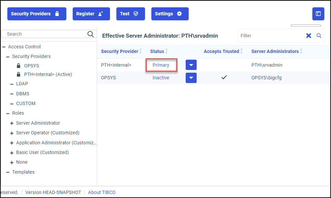Open the status dropdown on the PTH<internal> row
Viewport: 331px width, 198px height.
coord(191,65)
